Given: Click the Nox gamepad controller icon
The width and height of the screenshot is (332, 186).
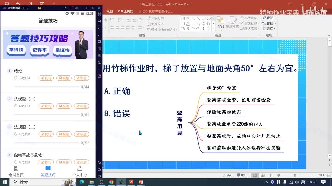Looking at the screenshot, I should click(x=40, y=8).
